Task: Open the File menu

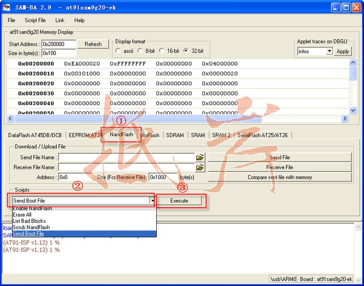Action: pos(11,20)
